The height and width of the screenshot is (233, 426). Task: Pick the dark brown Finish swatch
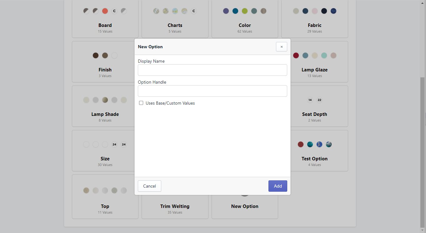(x=96, y=55)
